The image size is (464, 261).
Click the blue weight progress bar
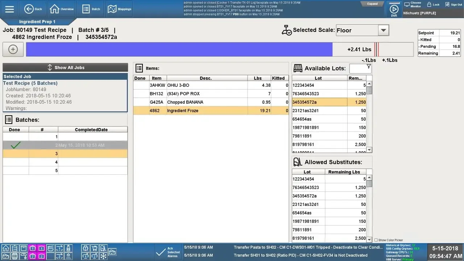179,49
